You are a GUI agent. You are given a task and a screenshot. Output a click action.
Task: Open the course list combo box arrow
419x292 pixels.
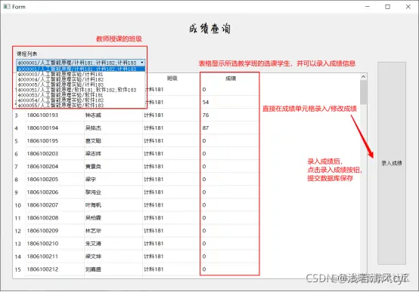[142, 63]
